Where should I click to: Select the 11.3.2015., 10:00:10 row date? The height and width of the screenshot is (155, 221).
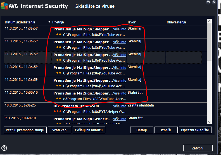pos(21,93)
